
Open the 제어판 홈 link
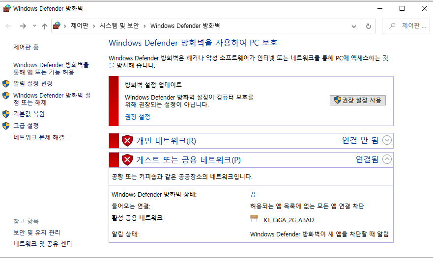tap(26, 47)
